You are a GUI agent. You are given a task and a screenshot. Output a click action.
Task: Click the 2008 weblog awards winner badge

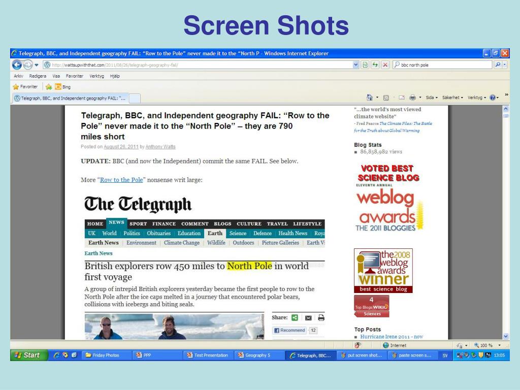click(383, 271)
